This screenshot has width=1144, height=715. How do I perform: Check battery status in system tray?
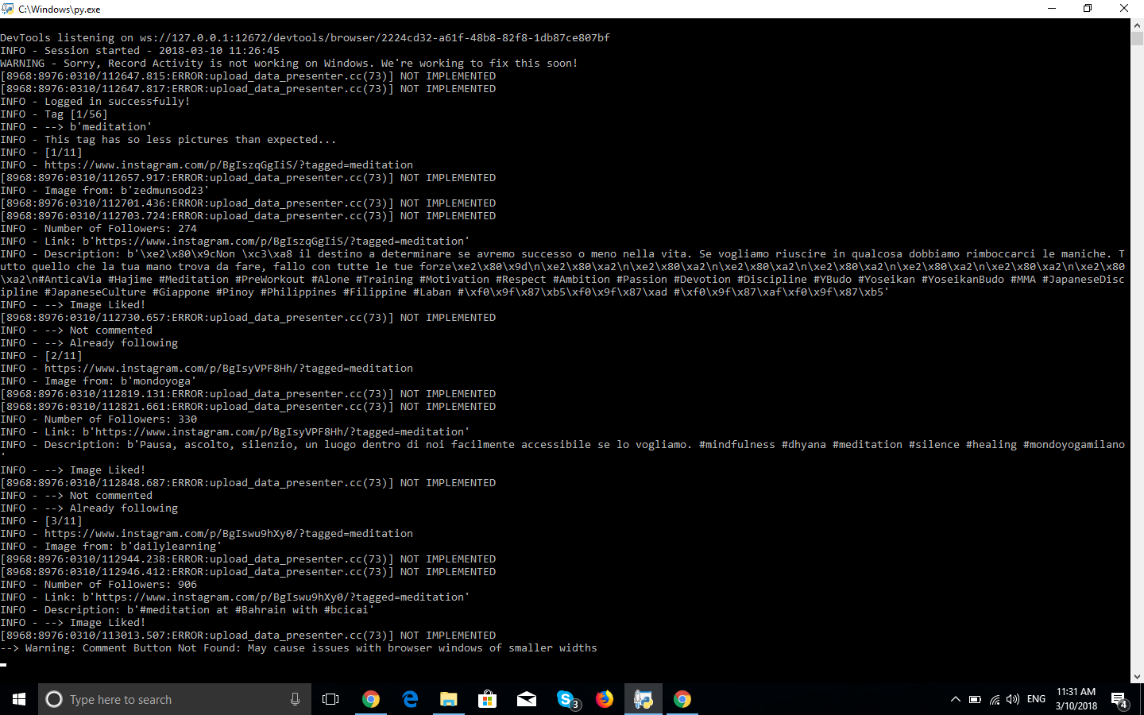coord(975,699)
